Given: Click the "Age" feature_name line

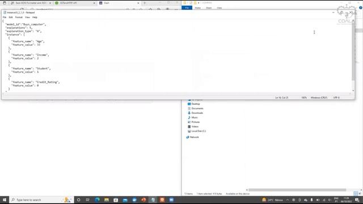Looking at the screenshot, I should 28,41.
